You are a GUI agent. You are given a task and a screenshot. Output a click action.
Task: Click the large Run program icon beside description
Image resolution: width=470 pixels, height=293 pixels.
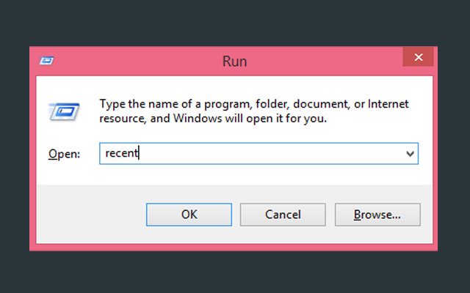click(64, 111)
